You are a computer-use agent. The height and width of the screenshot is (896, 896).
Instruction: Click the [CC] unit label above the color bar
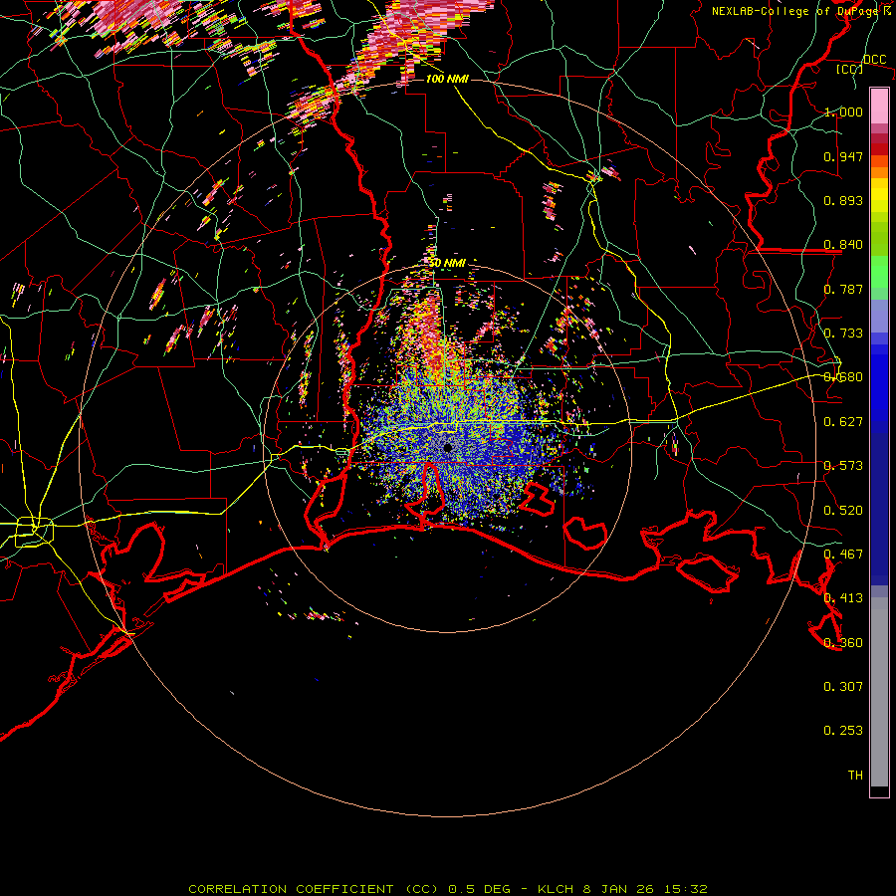coord(850,69)
